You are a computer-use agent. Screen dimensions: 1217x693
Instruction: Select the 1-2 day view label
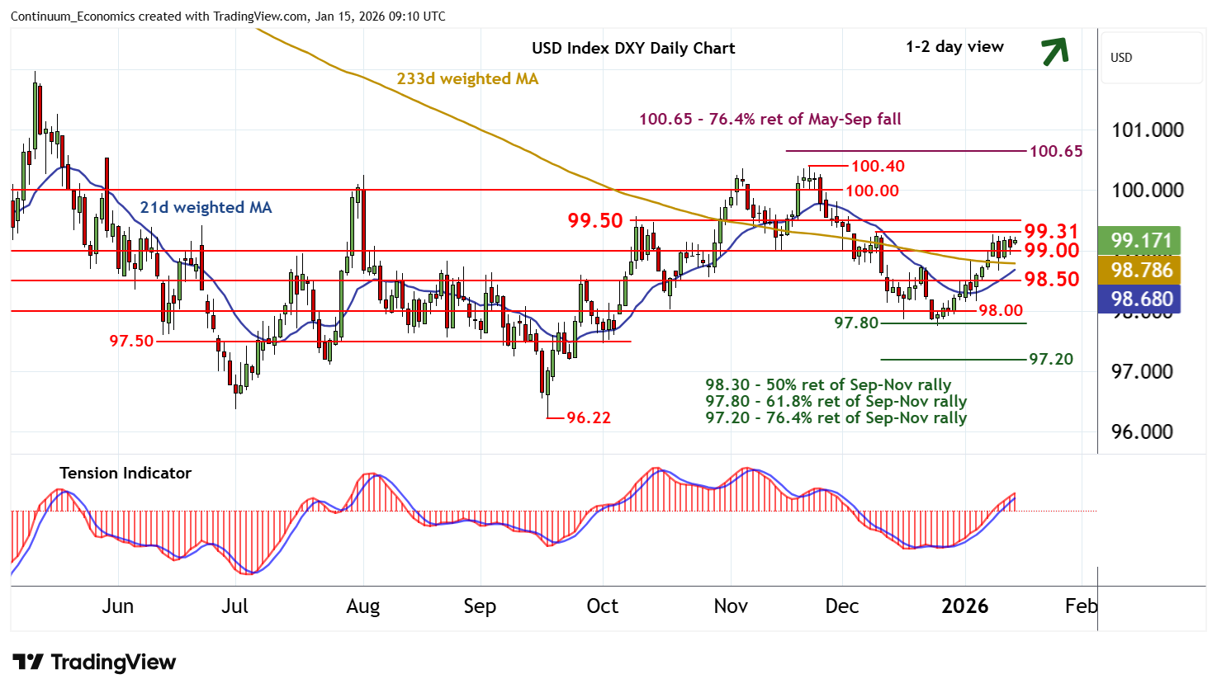954,47
